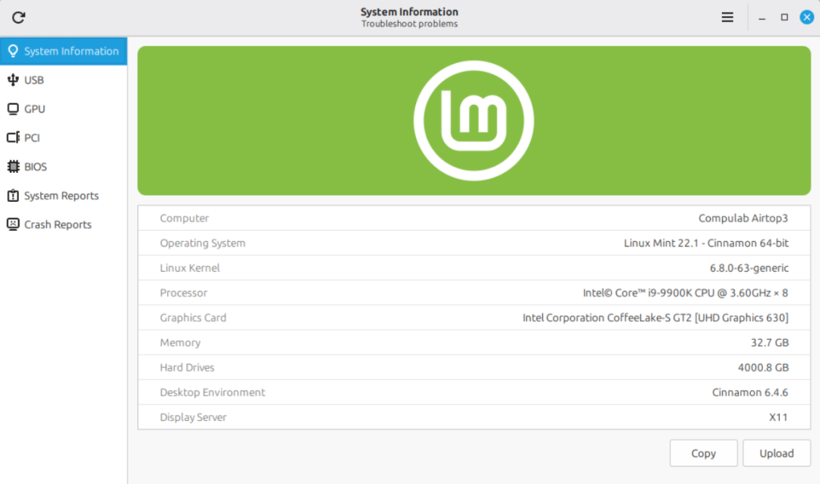820x484 pixels.
Task: Open the System Reports page
Action: pos(63,196)
